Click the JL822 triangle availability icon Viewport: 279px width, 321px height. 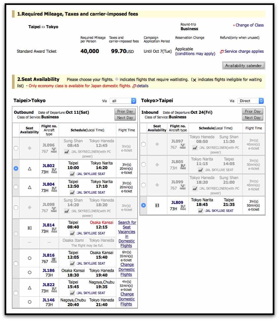pyautogui.click(x=30, y=288)
